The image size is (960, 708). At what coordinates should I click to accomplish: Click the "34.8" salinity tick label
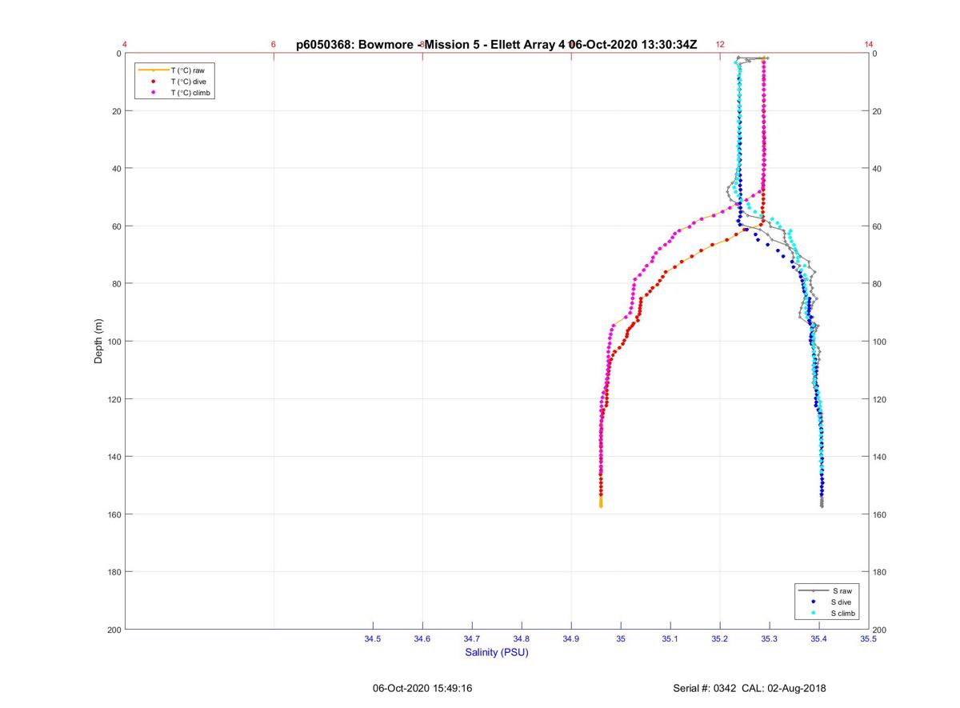(522, 638)
